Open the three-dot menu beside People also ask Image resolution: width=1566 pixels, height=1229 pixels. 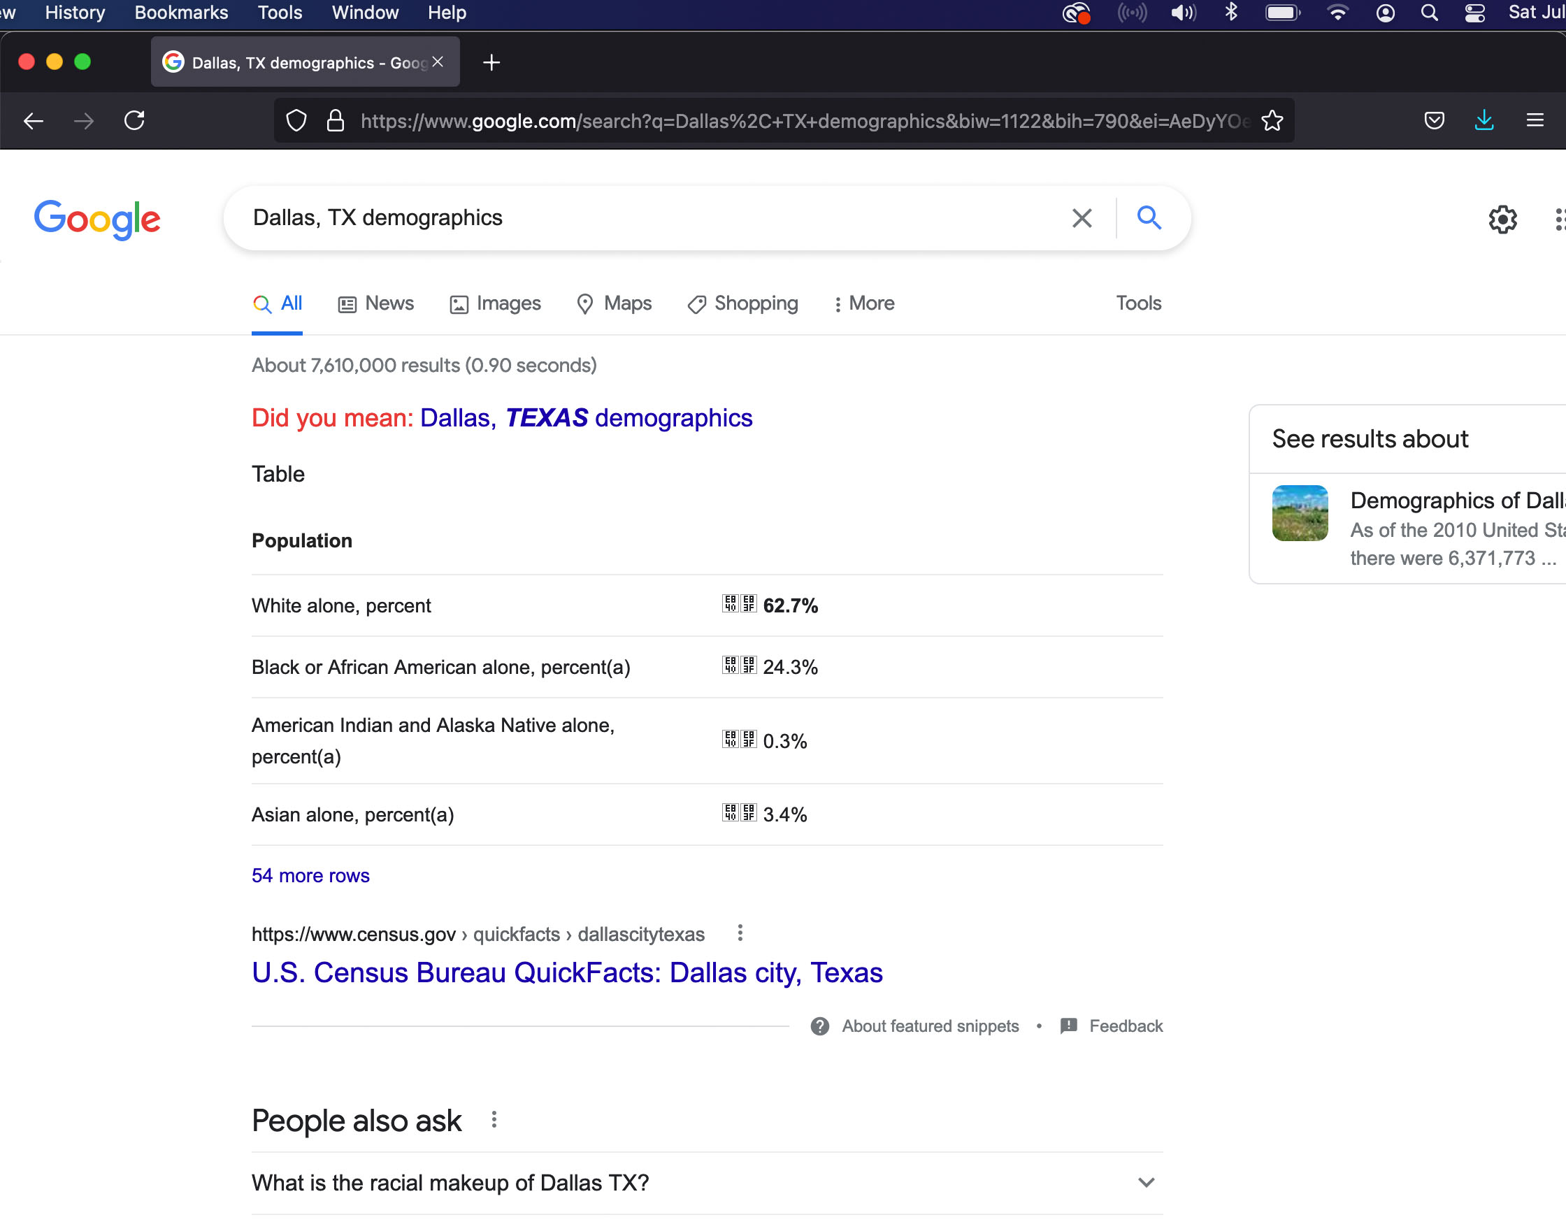point(494,1120)
